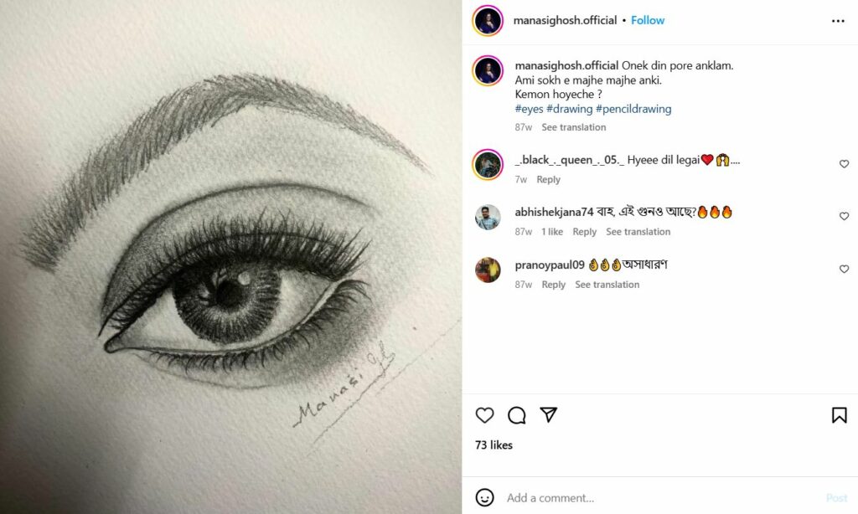The width and height of the screenshot is (858, 514).
Task: Like abhishekjana74's comment
Action: [x=844, y=217]
